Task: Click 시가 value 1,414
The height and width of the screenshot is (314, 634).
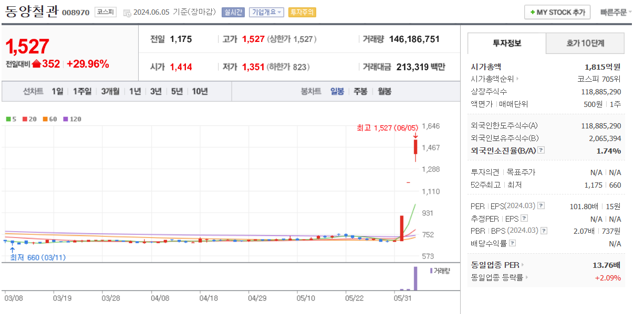Action: point(181,67)
